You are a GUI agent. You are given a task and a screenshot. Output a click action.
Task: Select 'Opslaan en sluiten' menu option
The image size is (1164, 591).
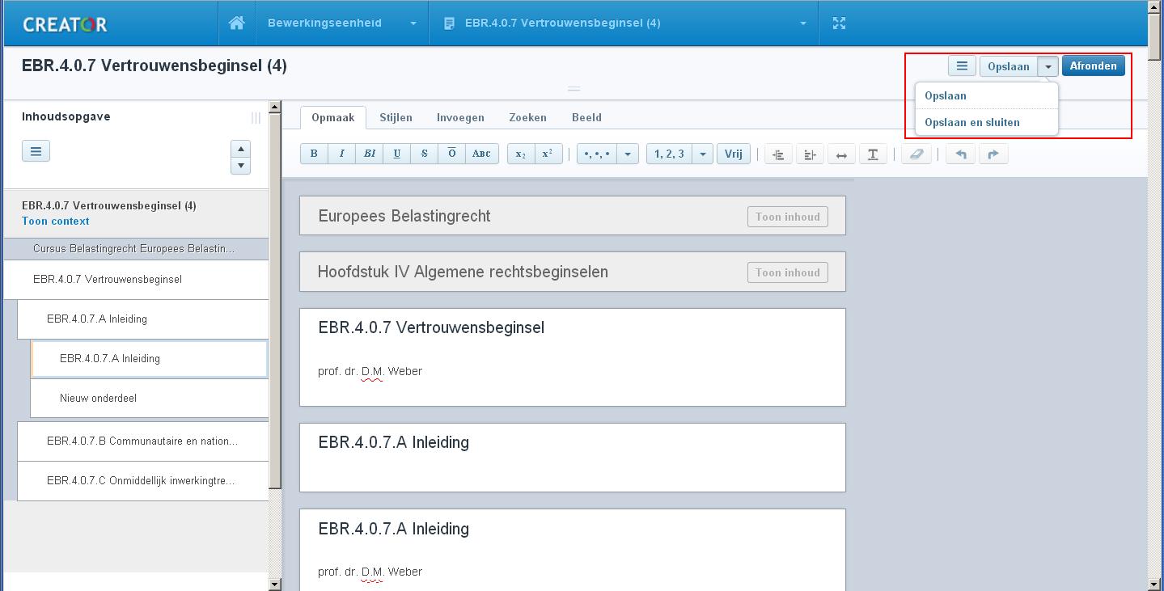click(971, 122)
